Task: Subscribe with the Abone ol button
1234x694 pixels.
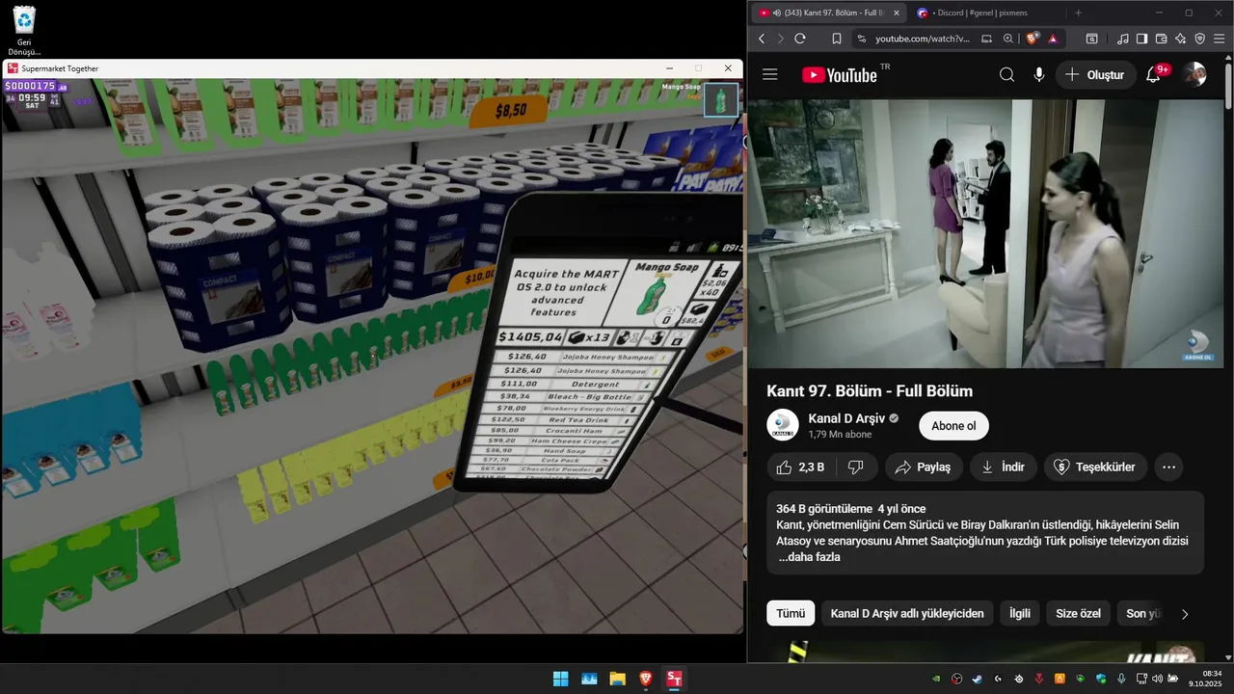Action: [x=953, y=426]
